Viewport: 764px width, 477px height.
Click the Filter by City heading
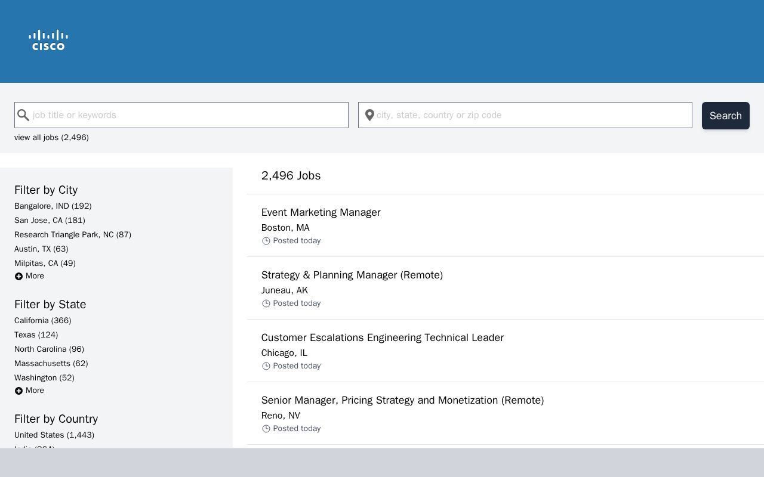click(46, 190)
